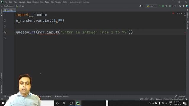Viewport: 189px width, 106px height.
Task: Click the volume speaker icon in system tray
Action: 163,103
